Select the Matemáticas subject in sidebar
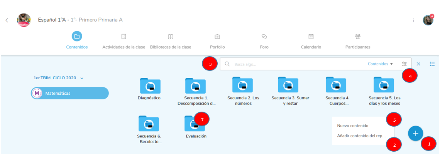The width and height of the screenshot is (440, 154). pos(70,93)
